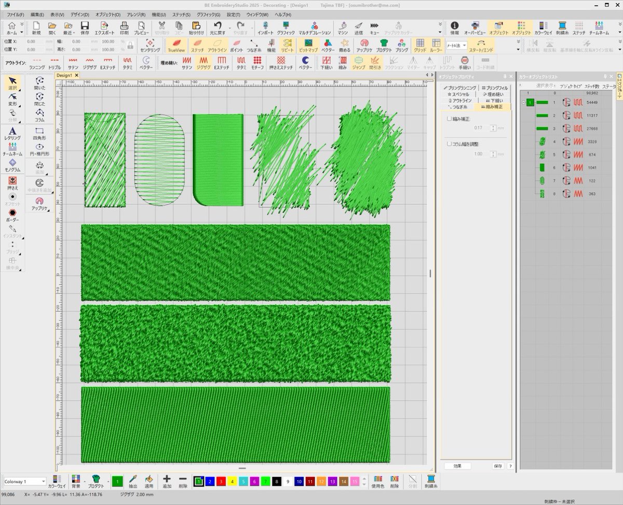Open オーバービュー (Overview) window
Image resolution: width=623 pixels, height=505 pixels.
pyautogui.click(x=475, y=28)
